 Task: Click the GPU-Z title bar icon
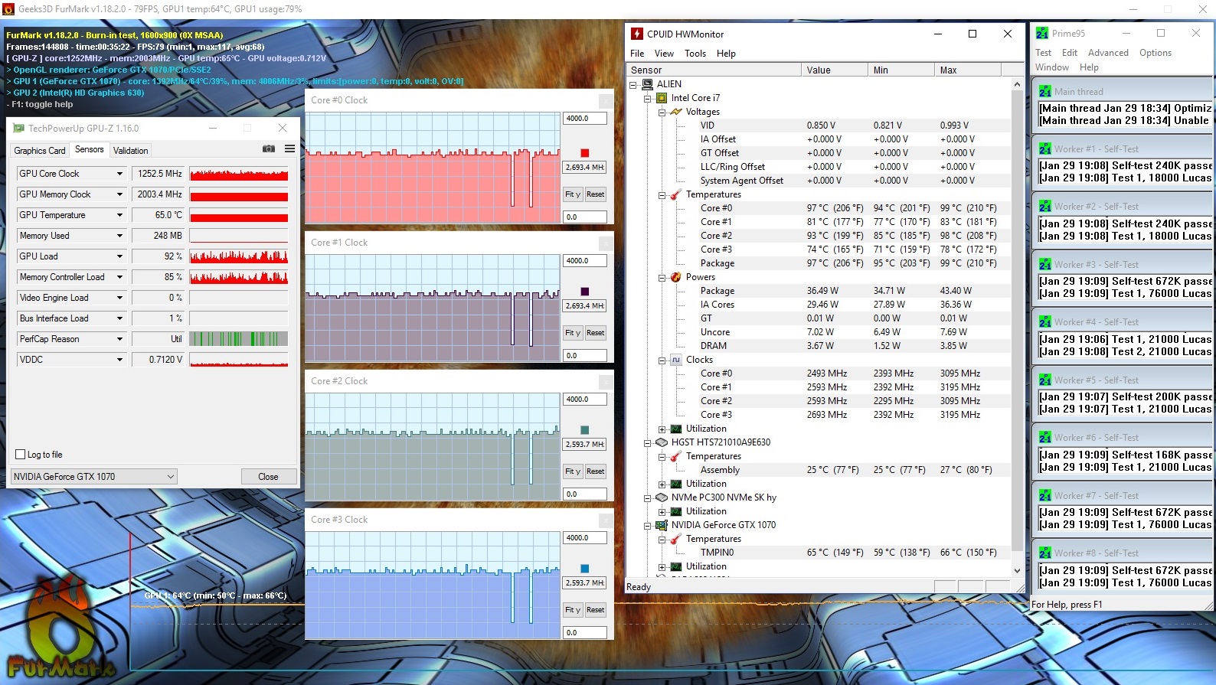pyautogui.click(x=18, y=128)
